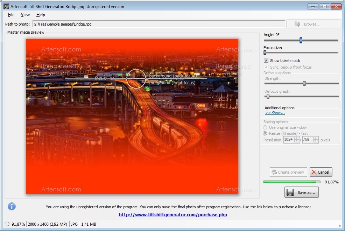
Task: Select the Use original size - slow radio
Action: coord(265,127)
